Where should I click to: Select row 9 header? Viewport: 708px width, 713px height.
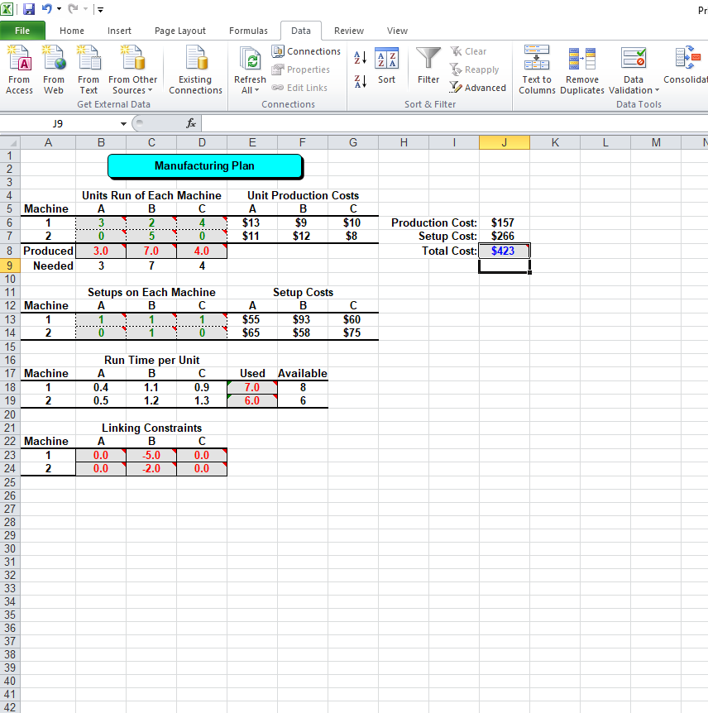10,266
